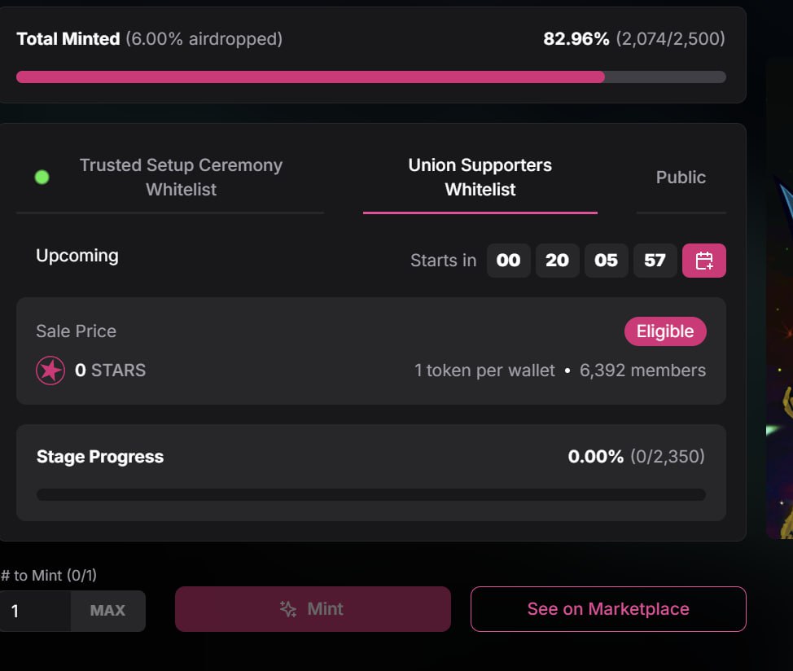Open the Trusted Setup Ceremony Whitelist tab
Viewport: 793px width, 671px height.
point(181,178)
